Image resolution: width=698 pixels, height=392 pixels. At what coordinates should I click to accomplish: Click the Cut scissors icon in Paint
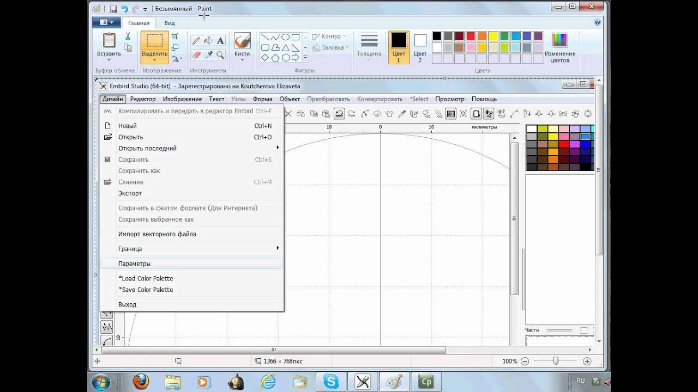point(128,36)
